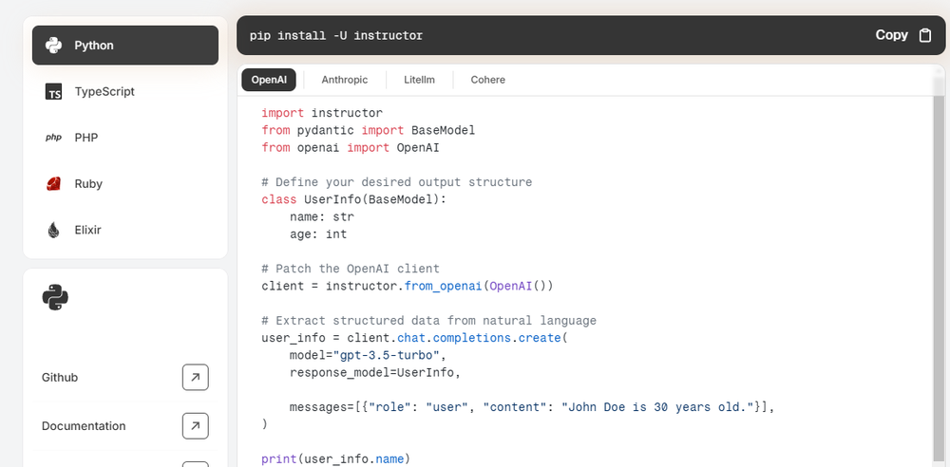This screenshot has width=950, height=467.
Task: Click the '# Patch the OpenAI client' comment
Action: click(351, 269)
